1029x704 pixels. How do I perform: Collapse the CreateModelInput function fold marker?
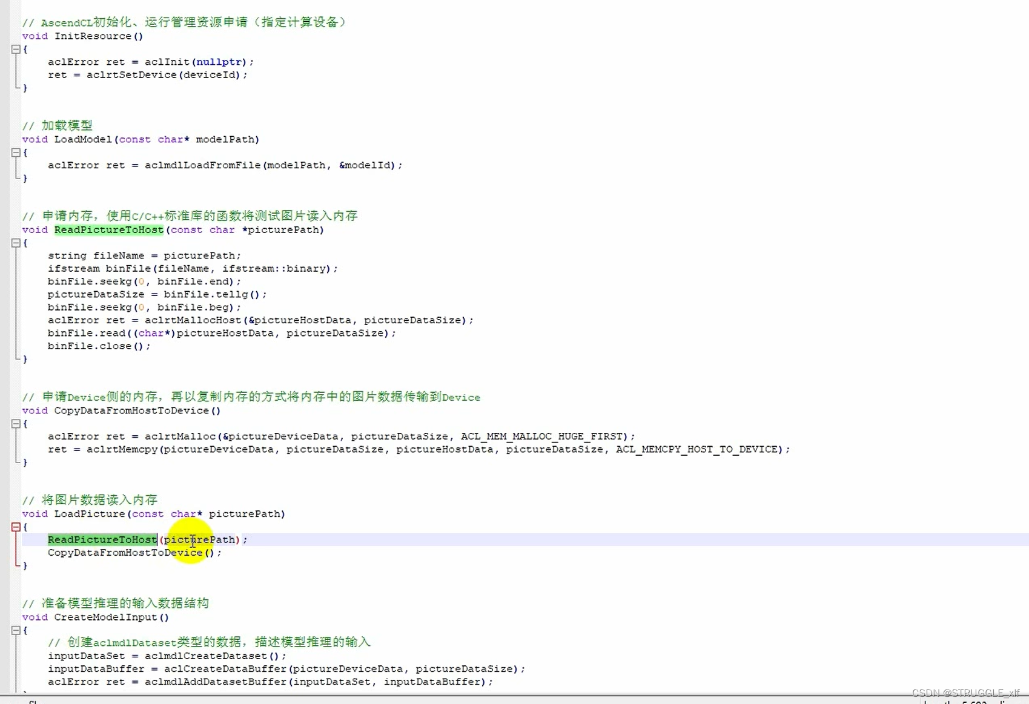pyautogui.click(x=16, y=630)
